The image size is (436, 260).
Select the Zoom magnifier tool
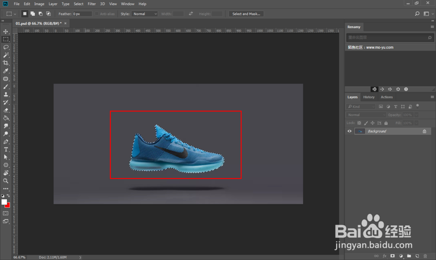pos(6,181)
